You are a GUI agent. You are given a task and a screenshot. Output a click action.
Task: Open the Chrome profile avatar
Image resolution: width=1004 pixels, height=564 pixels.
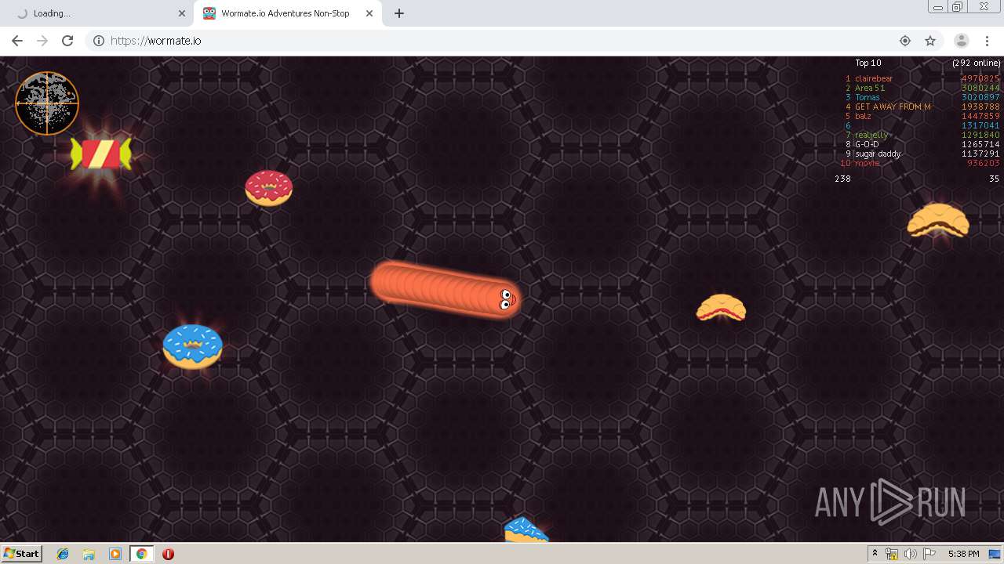(x=962, y=41)
